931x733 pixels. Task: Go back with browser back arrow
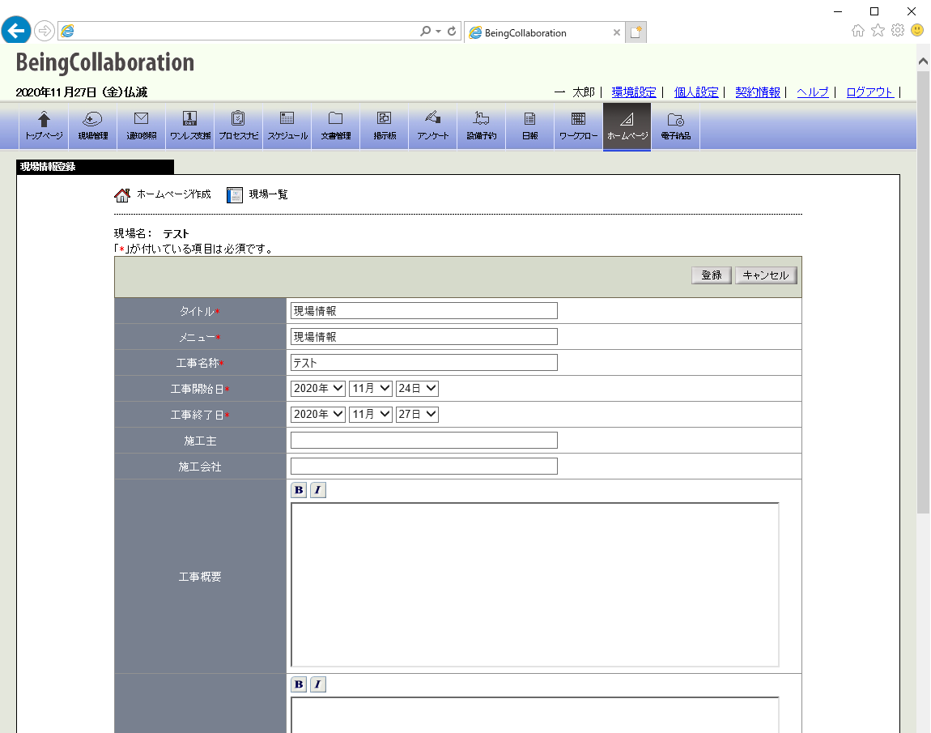(16, 30)
